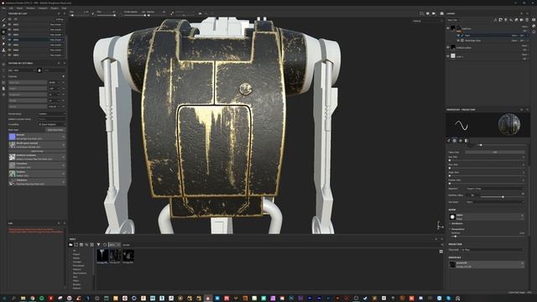Toggle visibility of last texture set row
Screen dimensions: 537x302
click(x=9, y=55)
